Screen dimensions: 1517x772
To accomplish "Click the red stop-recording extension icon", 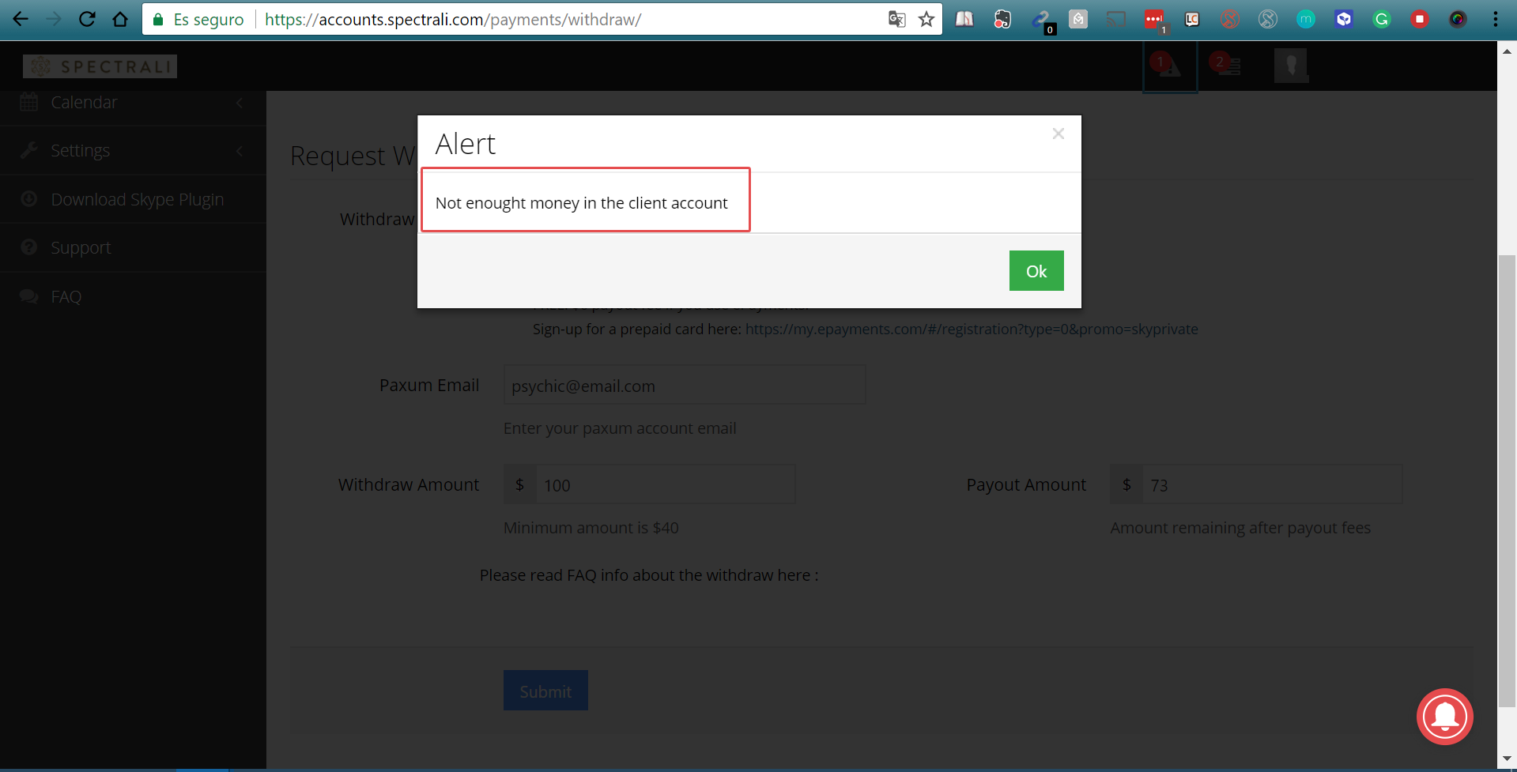I will click(x=1419, y=20).
